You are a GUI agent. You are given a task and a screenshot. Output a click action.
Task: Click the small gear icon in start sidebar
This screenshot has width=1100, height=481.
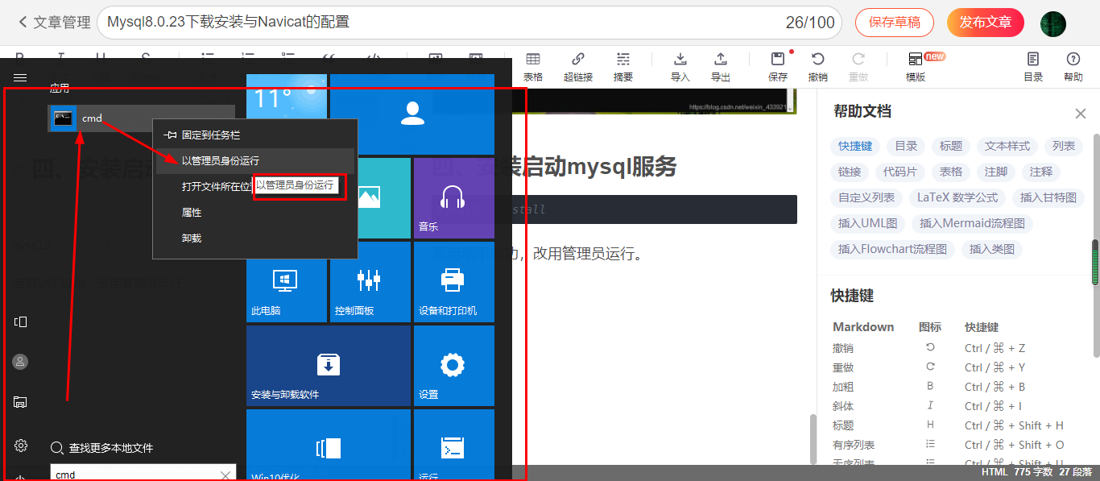(x=21, y=446)
